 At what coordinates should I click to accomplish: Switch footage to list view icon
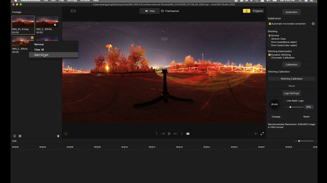pyautogui.click(x=15, y=136)
